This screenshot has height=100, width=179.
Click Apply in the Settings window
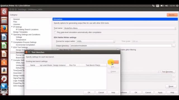coord(160,92)
